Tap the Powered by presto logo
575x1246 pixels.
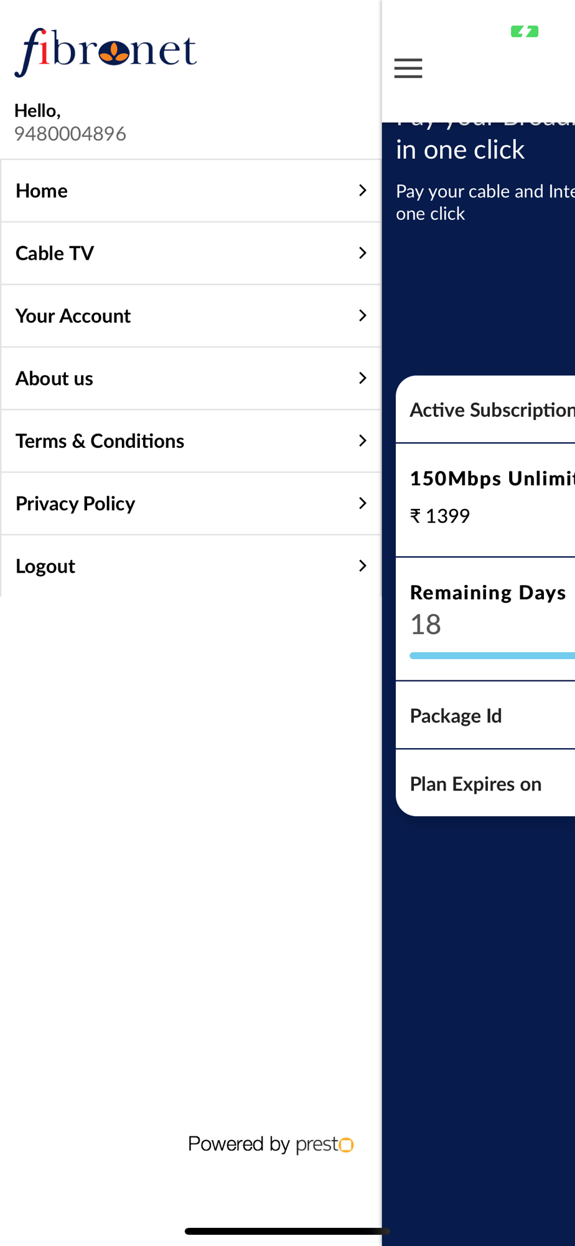(x=271, y=1144)
